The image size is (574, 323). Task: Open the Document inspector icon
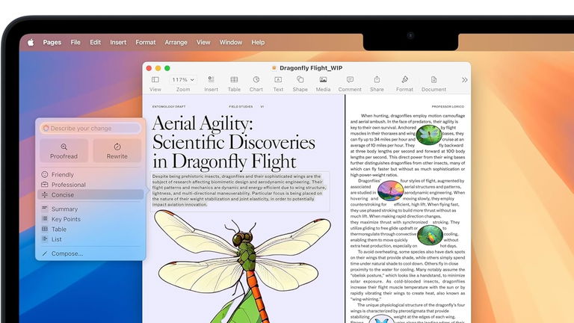click(x=433, y=79)
